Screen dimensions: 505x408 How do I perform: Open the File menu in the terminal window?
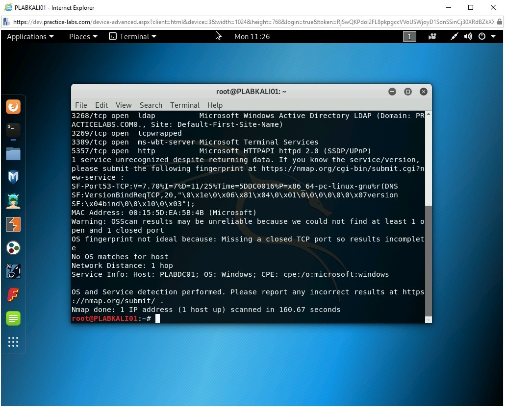tap(81, 105)
